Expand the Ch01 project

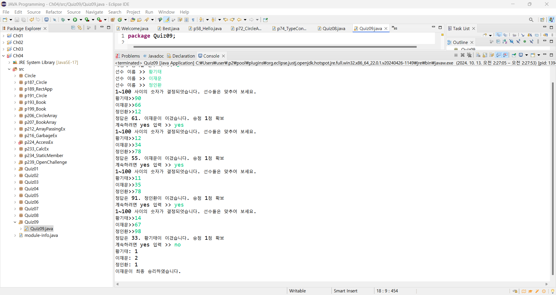click(x=3, y=36)
